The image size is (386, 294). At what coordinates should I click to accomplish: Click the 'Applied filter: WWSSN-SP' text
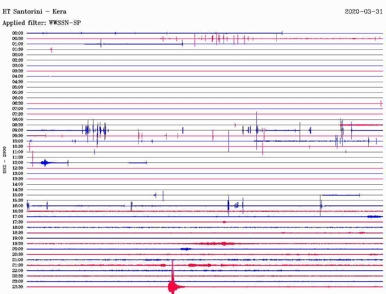41,23
